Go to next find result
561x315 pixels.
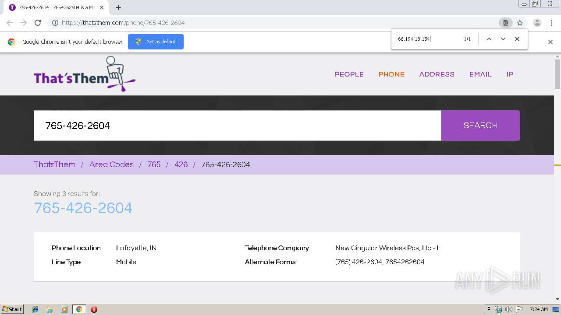pyautogui.click(x=503, y=39)
